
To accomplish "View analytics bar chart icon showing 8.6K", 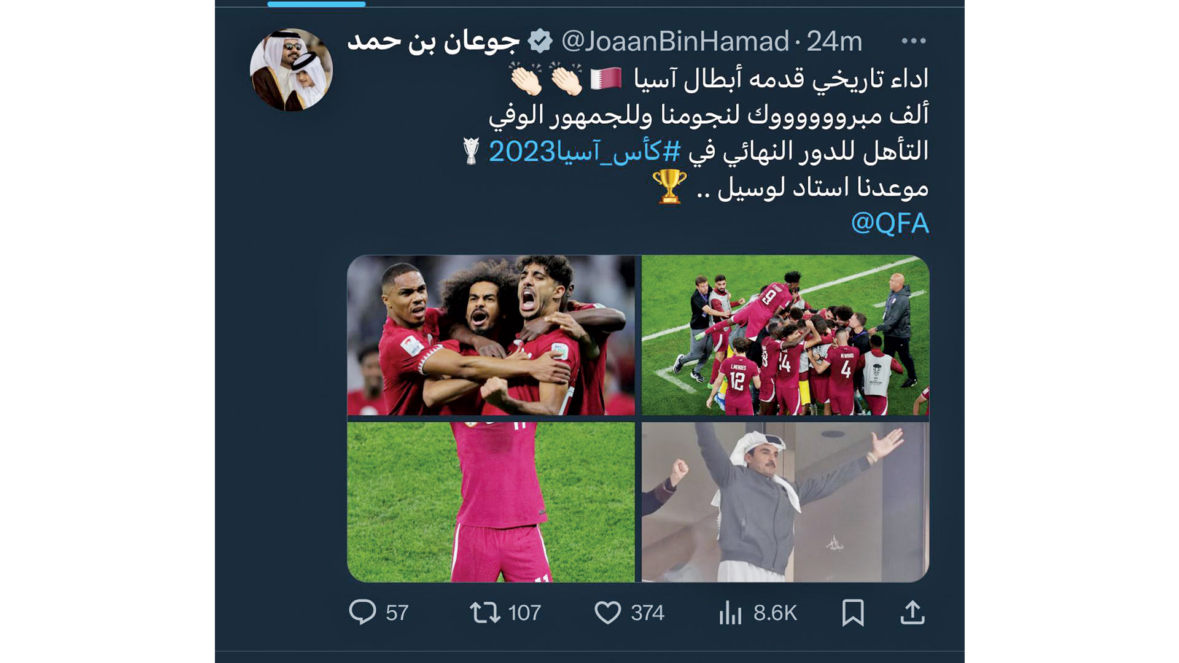I will [730, 613].
